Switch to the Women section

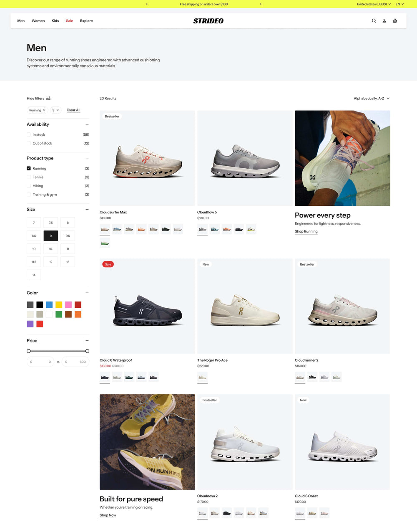coord(38,20)
